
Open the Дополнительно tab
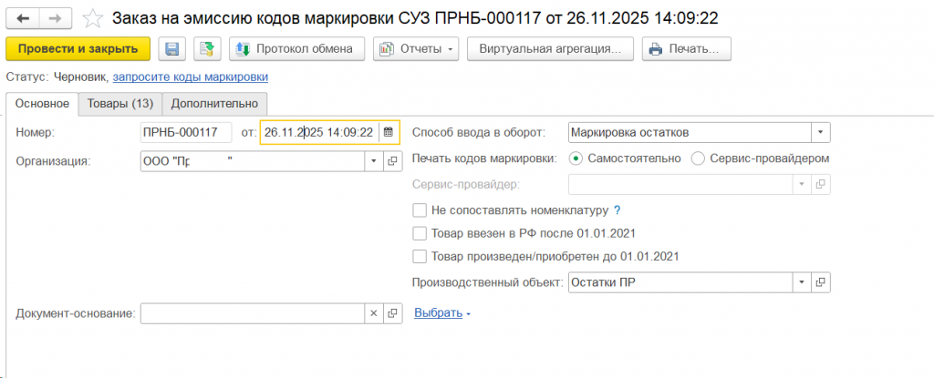coord(215,104)
